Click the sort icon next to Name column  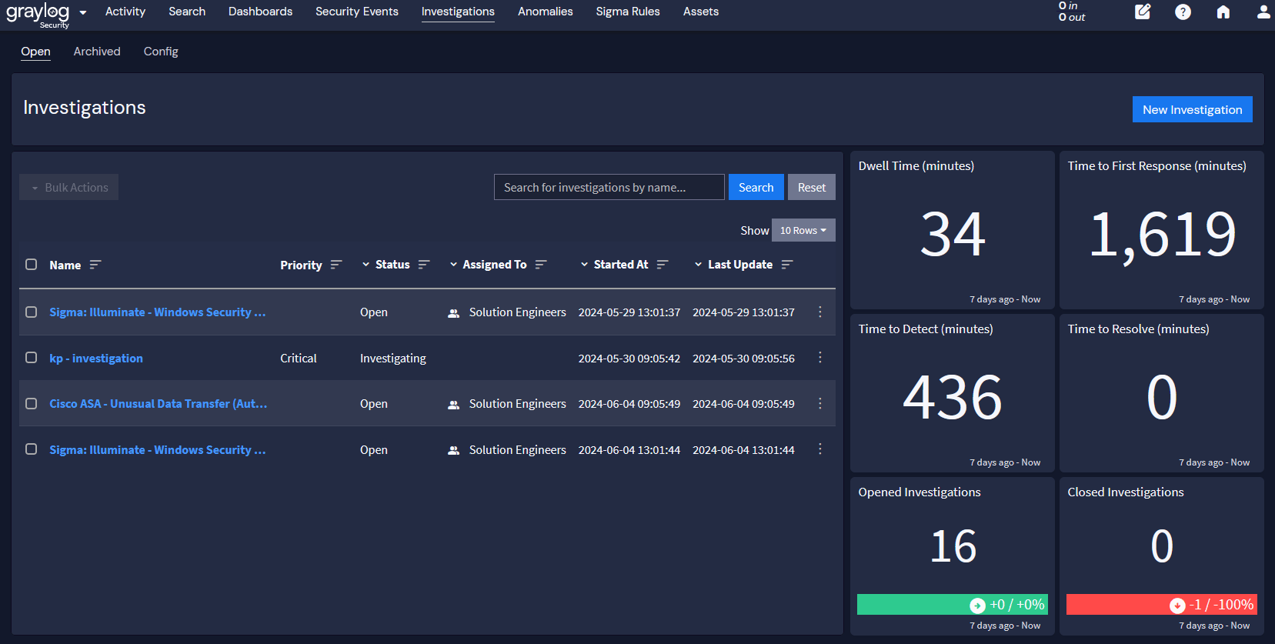95,265
